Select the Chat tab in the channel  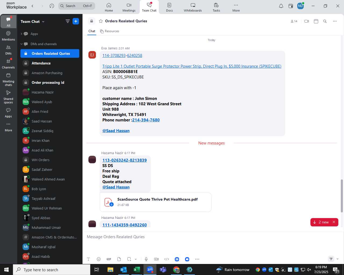point(92,31)
